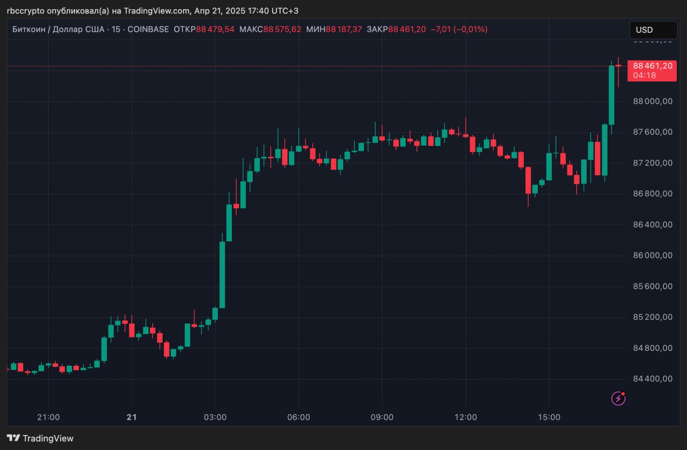Click the TradingView brand text
The height and width of the screenshot is (450, 687).
pyautogui.click(x=48, y=438)
